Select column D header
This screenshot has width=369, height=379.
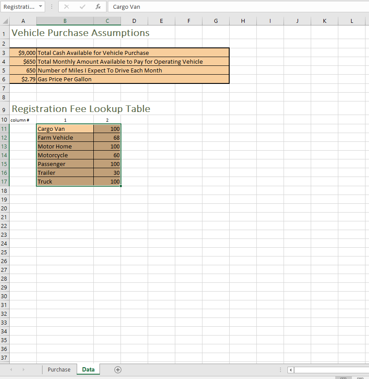(x=135, y=21)
